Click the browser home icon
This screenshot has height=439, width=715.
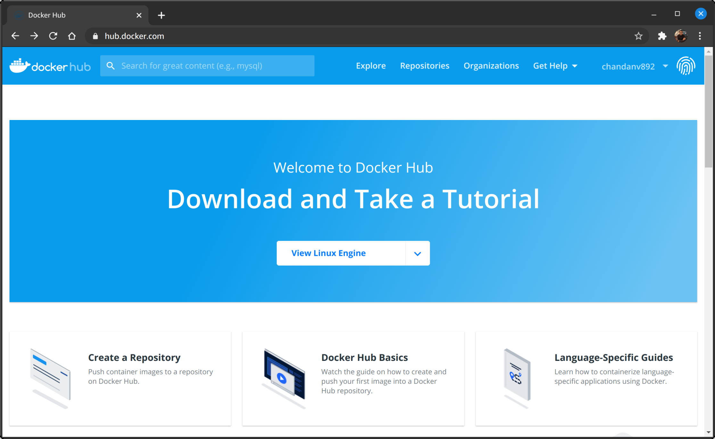[72, 36]
